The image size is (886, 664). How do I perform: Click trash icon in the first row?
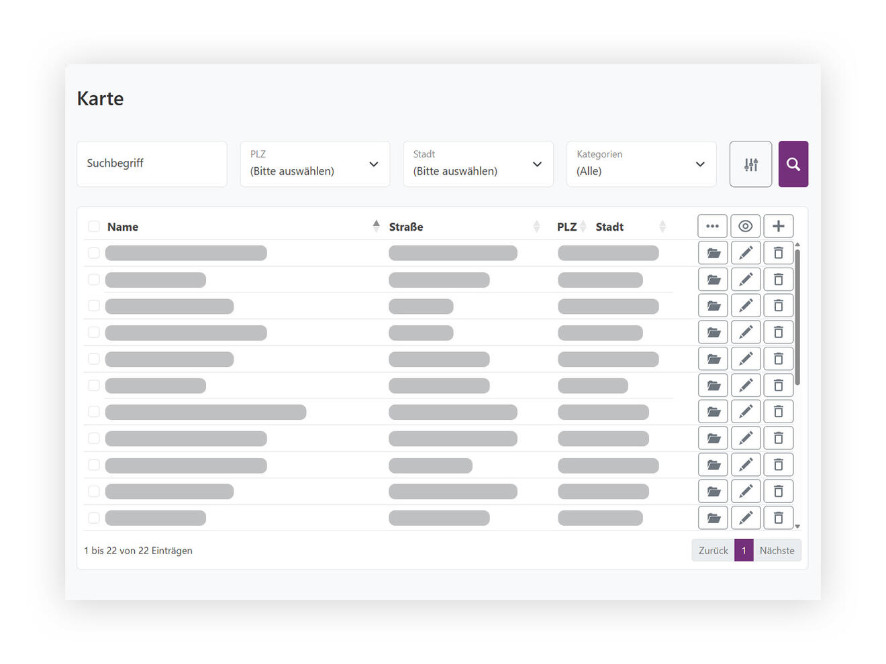(x=779, y=253)
